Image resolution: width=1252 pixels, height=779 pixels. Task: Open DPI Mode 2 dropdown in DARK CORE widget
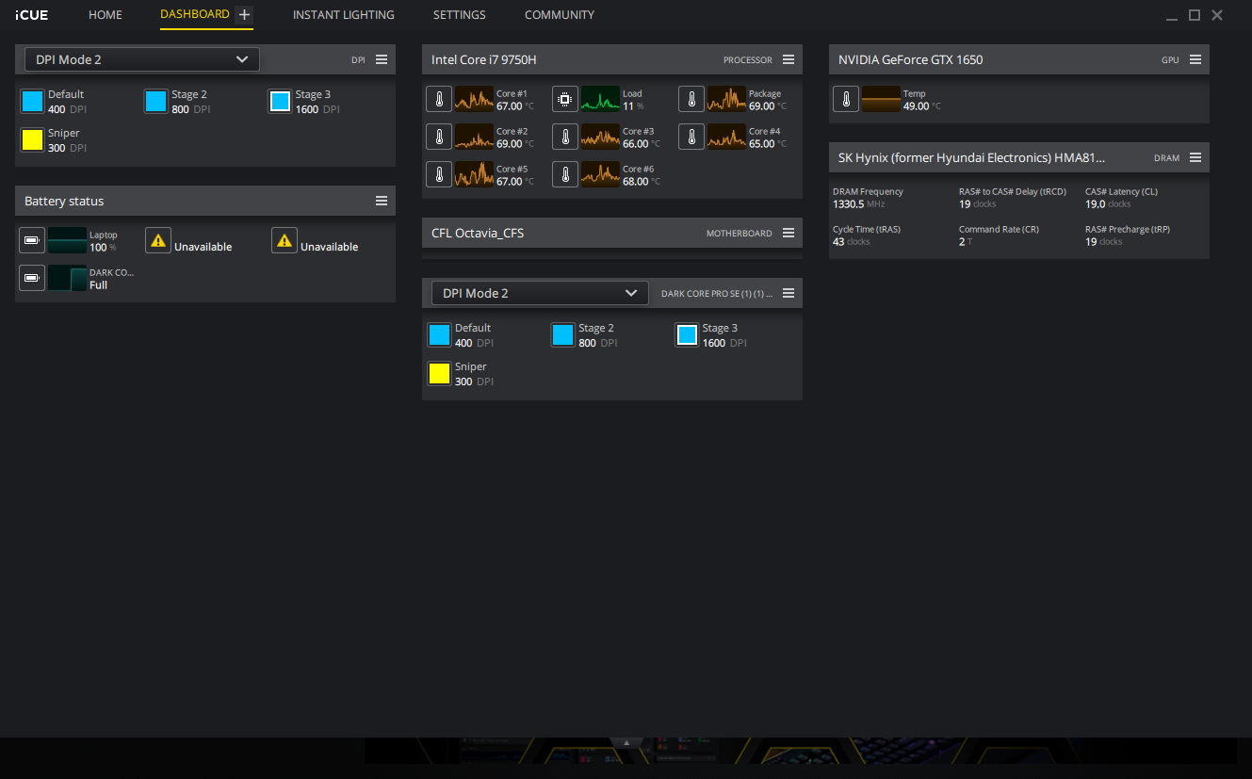point(540,293)
